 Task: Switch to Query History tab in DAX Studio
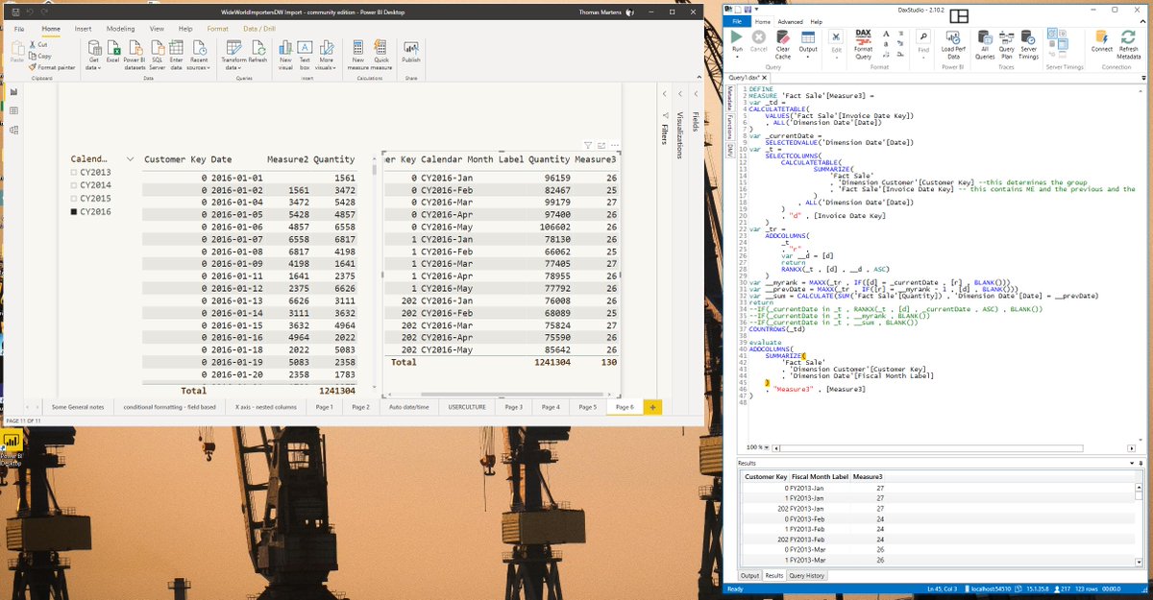click(806, 576)
